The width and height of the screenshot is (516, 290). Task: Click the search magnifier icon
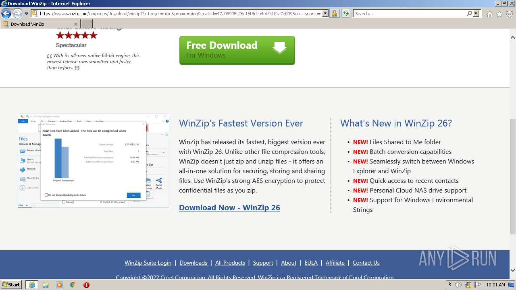[x=469, y=14]
